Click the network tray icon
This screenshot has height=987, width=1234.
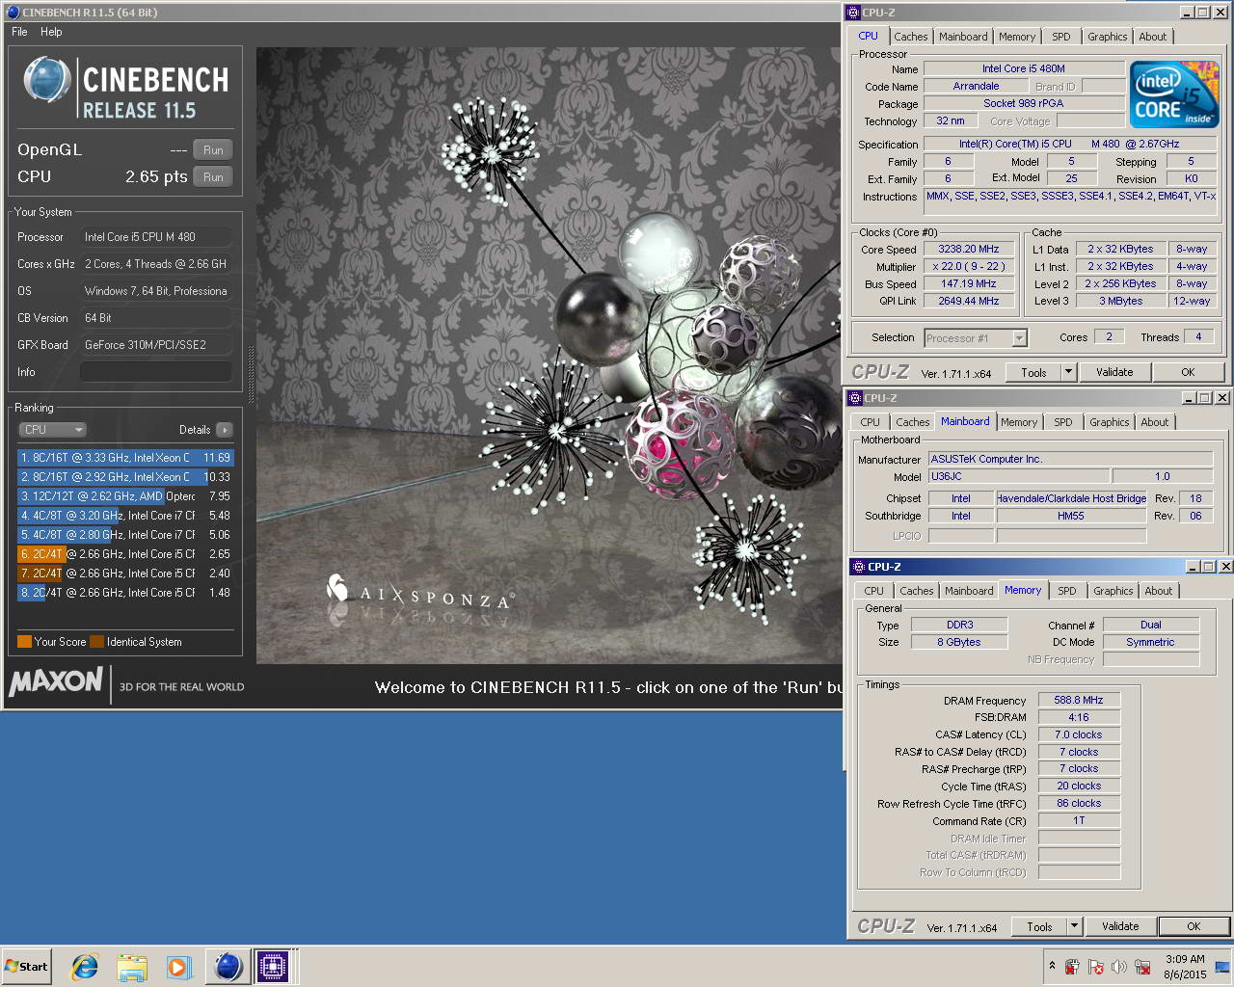click(1142, 967)
